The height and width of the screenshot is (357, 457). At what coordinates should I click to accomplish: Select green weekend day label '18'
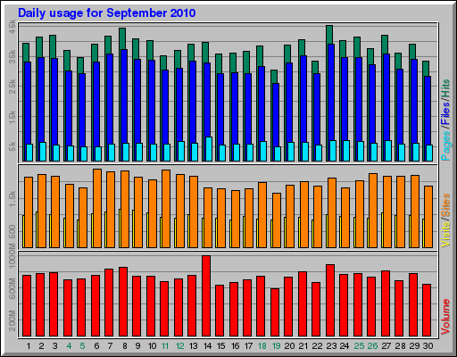tap(262, 346)
